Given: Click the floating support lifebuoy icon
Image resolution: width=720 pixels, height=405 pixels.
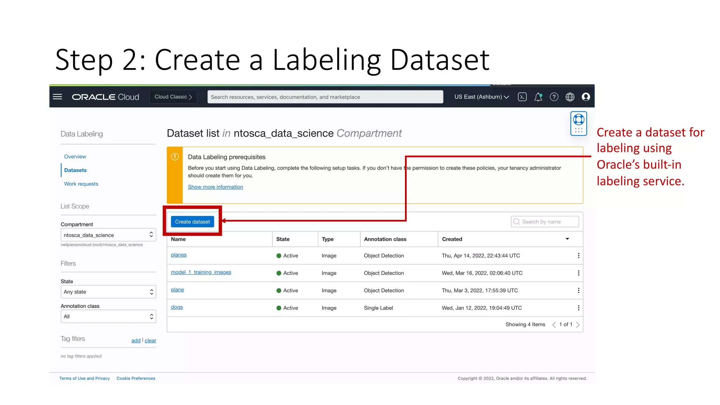Looking at the screenshot, I should 578,120.
